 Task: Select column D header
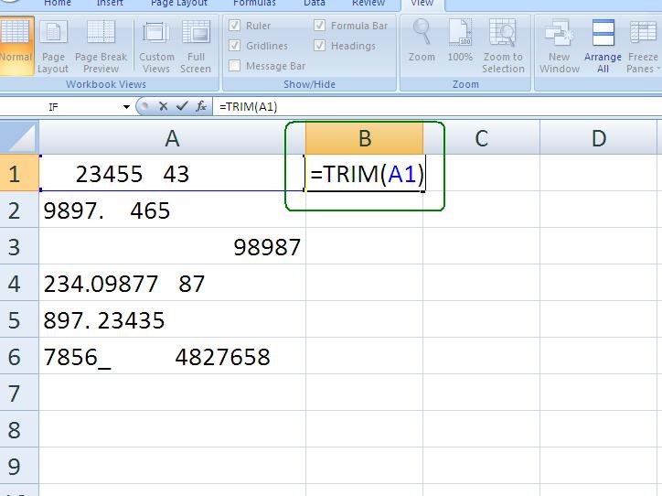pos(598,138)
